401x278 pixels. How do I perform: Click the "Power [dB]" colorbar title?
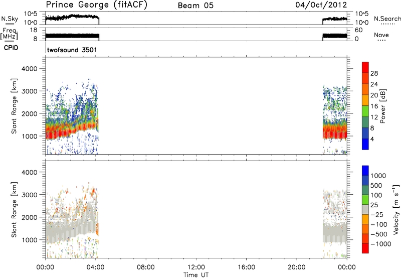pos(382,106)
